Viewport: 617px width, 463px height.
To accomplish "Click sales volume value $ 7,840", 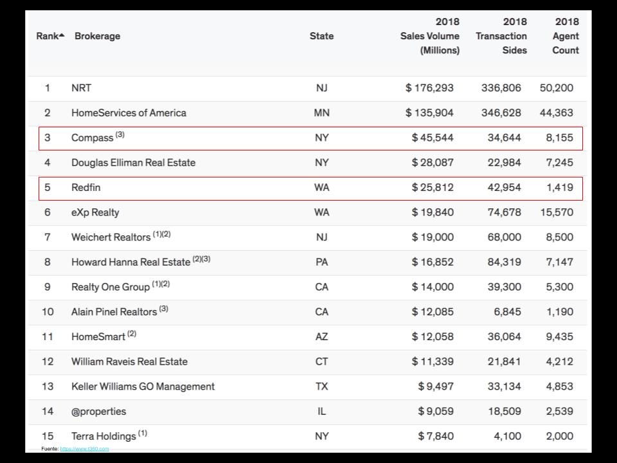I will click(436, 436).
